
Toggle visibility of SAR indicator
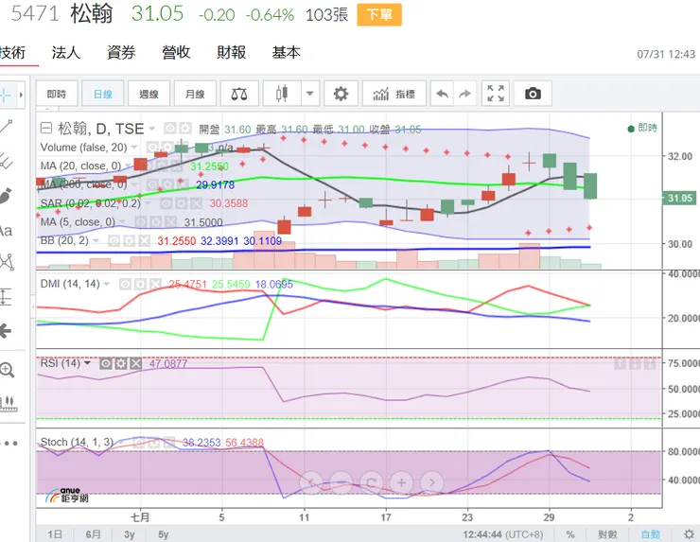click(x=166, y=203)
